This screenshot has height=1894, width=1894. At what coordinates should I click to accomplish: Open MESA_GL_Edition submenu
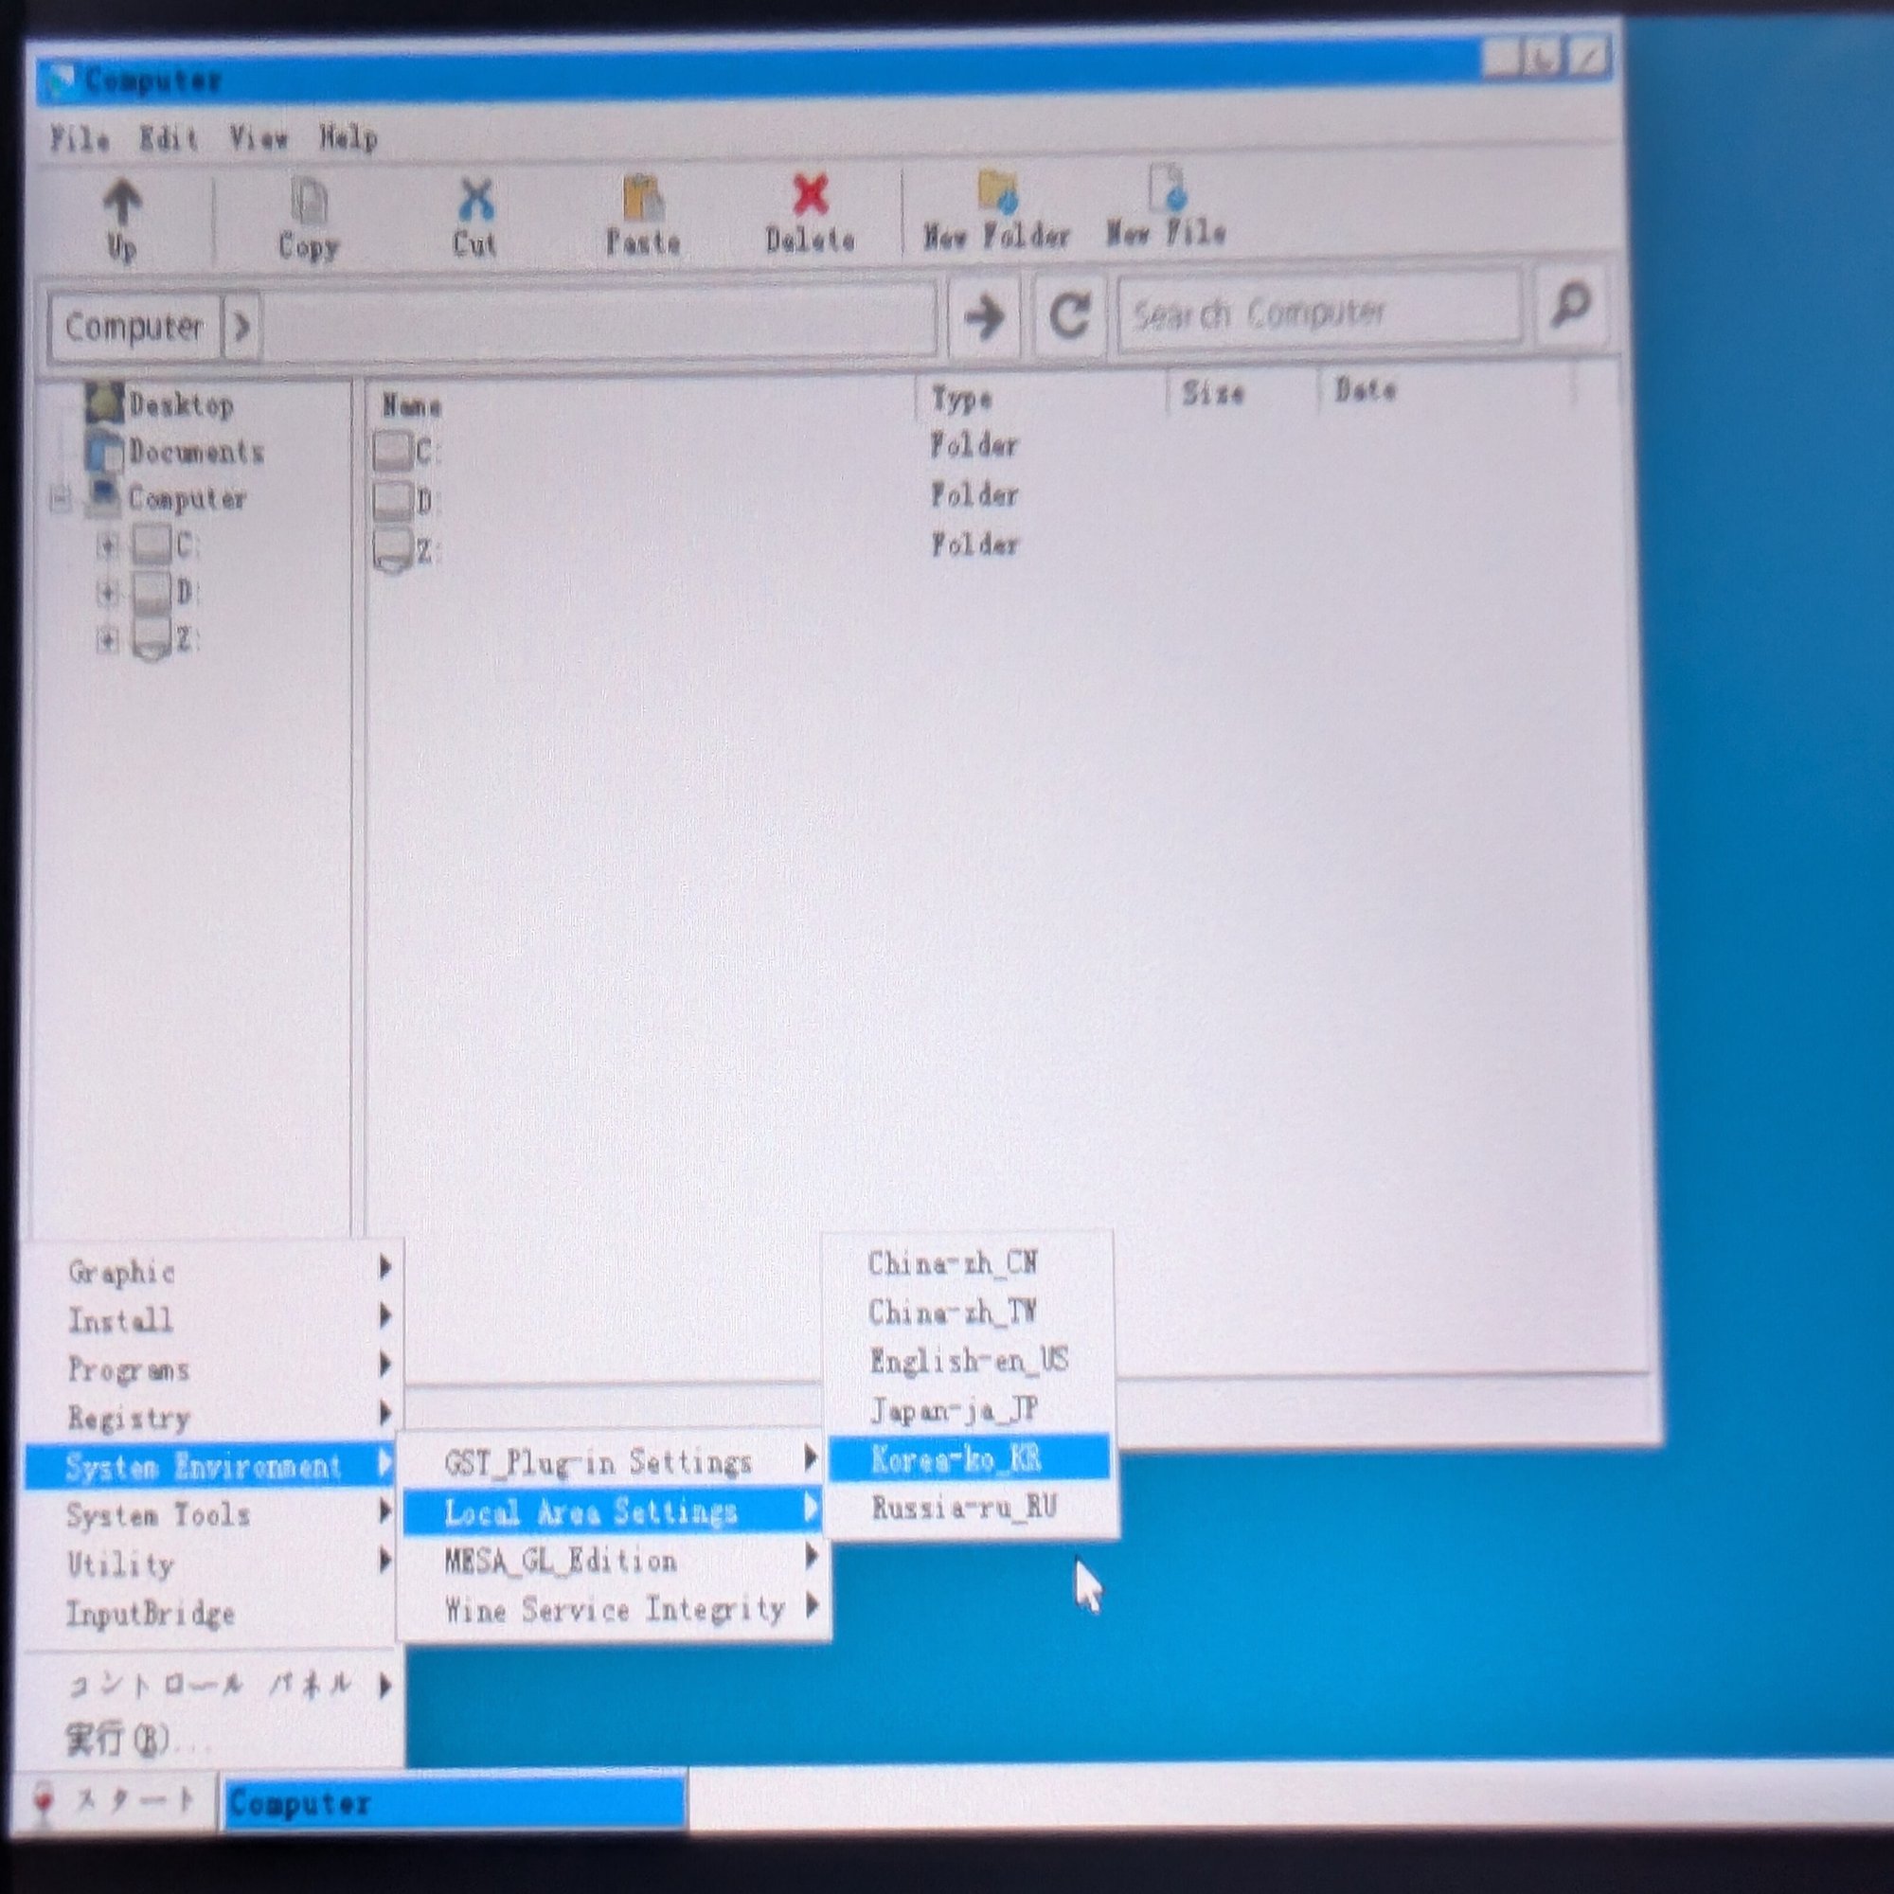point(613,1560)
